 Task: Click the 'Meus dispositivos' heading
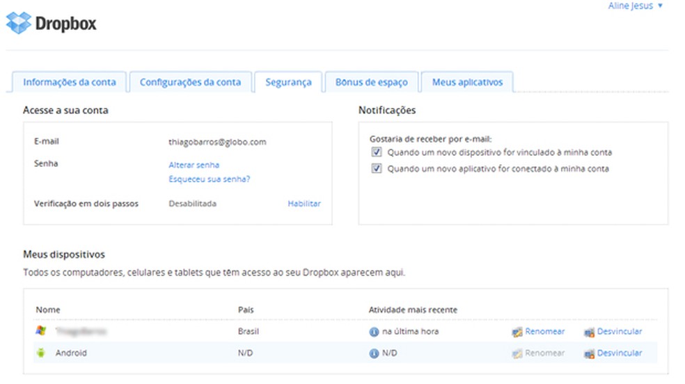click(64, 255)
